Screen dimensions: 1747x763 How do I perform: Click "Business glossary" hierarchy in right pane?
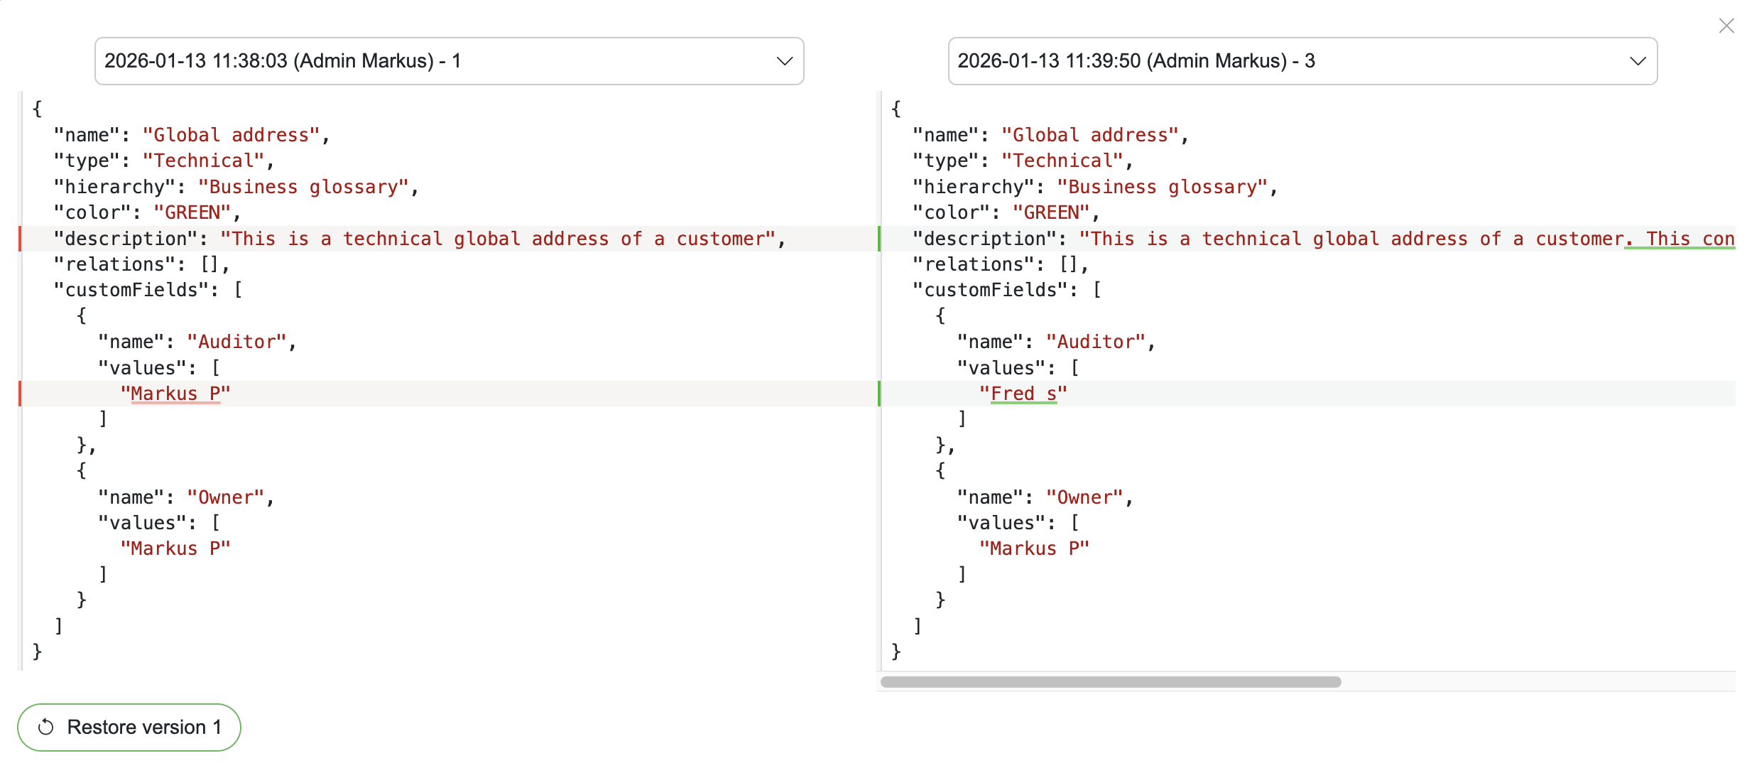tap(1162, 187)
